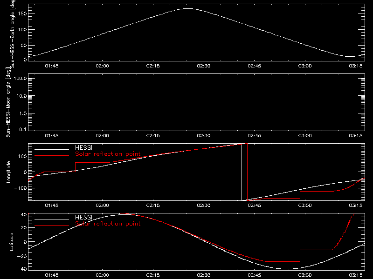Select 02:30 under the Earth angle plot
The width and height of the screenshot is (373, 279).
[x=204, y=66]
